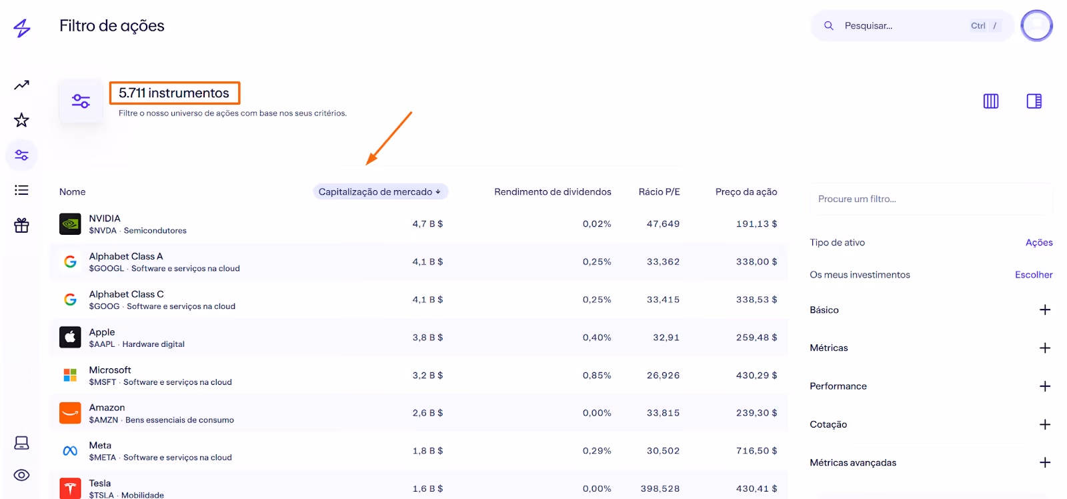
Task: Click NVIDIA price 191,13 $
Action: 756,224
